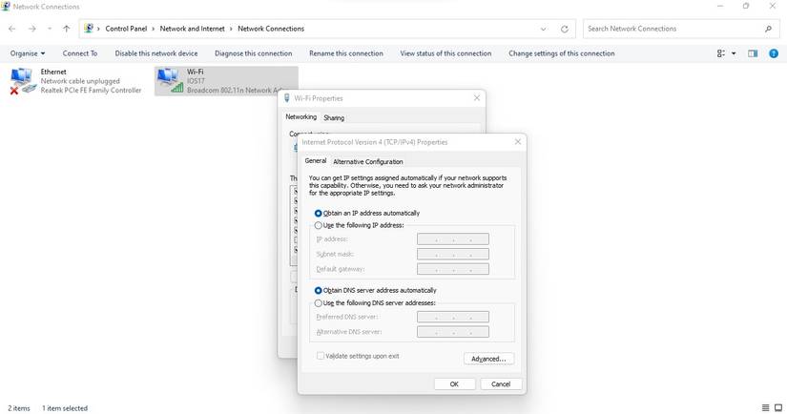Click the Network Connections window title icon
Screen dimensions: 787x414
tap(6, 6)
